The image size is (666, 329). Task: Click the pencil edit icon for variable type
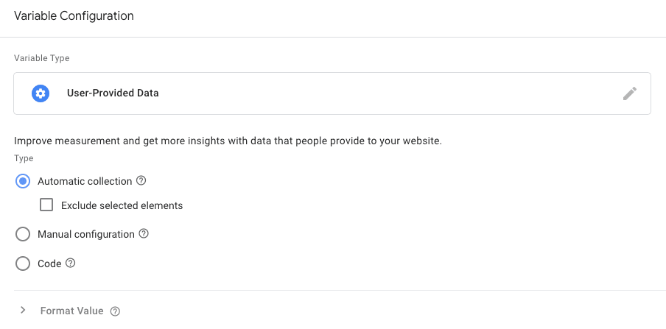pos(629,93)
